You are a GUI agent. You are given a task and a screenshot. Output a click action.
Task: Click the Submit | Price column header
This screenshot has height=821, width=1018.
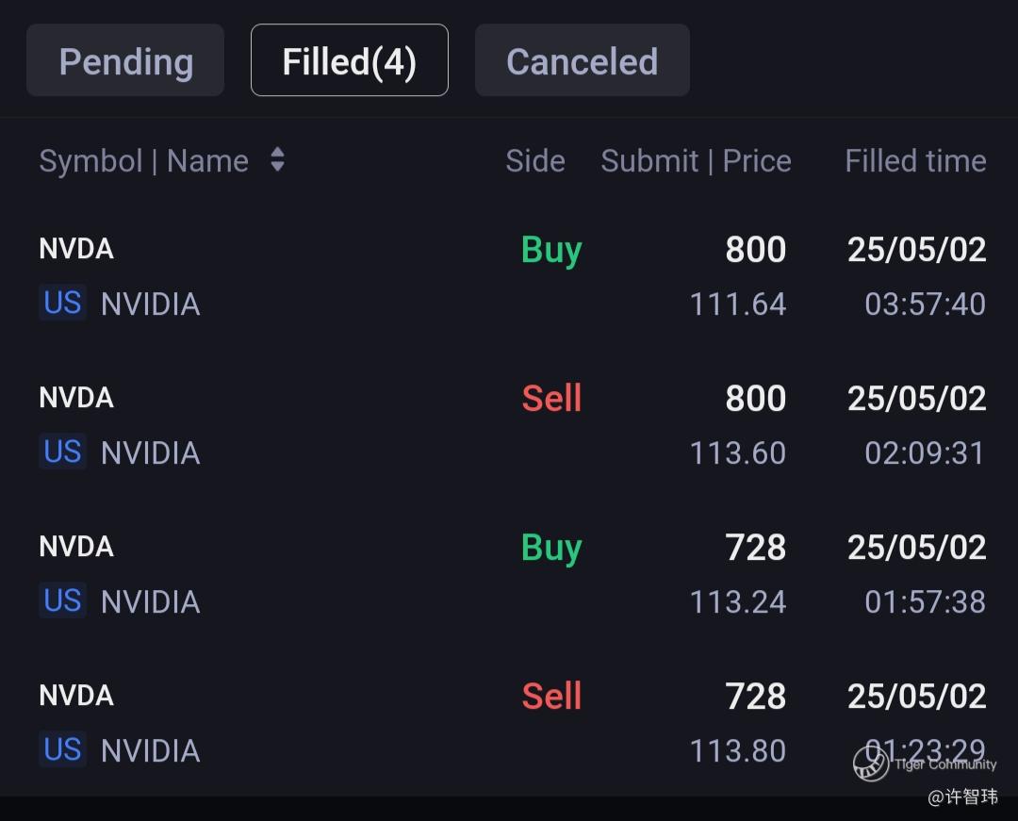pyautogui.click(x=696, y=161)
